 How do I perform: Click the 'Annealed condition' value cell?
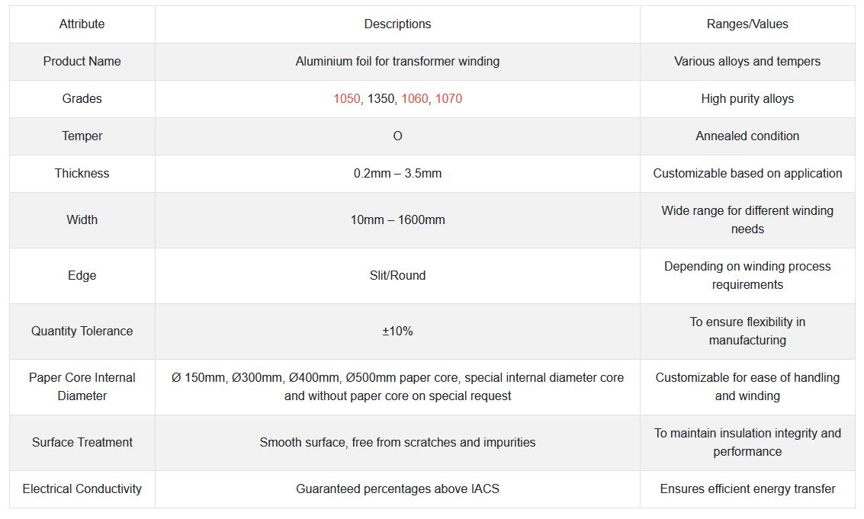point(747,136)
